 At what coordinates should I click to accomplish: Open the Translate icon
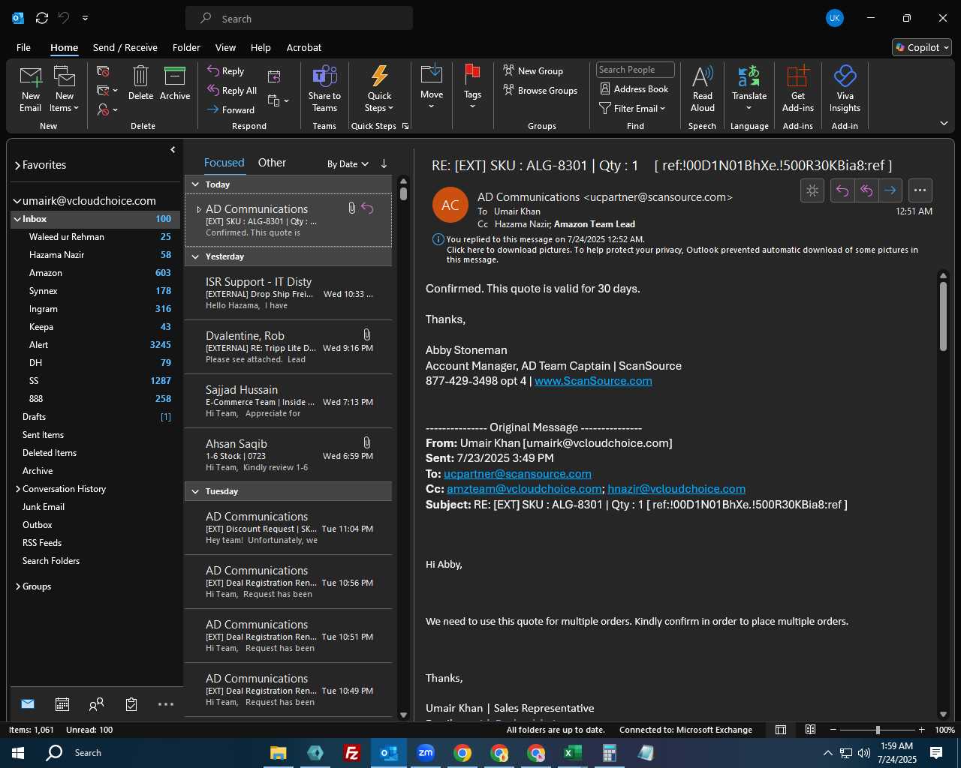tap(749, 76)
